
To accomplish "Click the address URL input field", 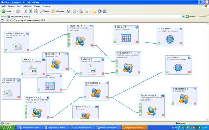I will pyautogui.click(x=95, y=16).
